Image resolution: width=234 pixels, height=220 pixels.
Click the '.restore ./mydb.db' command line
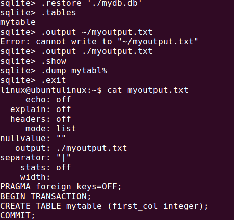click(71, 4)
